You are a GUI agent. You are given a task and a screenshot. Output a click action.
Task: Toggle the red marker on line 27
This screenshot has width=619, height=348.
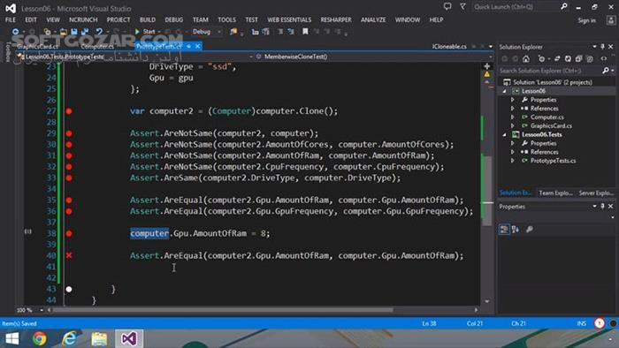pos(69,111)
